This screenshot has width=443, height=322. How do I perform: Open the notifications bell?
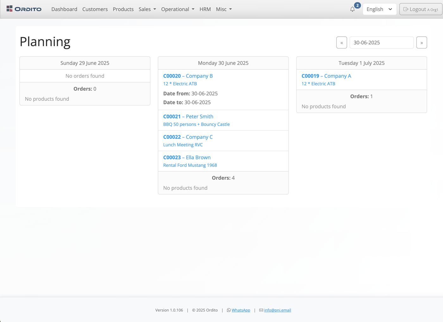coord(353,9)
